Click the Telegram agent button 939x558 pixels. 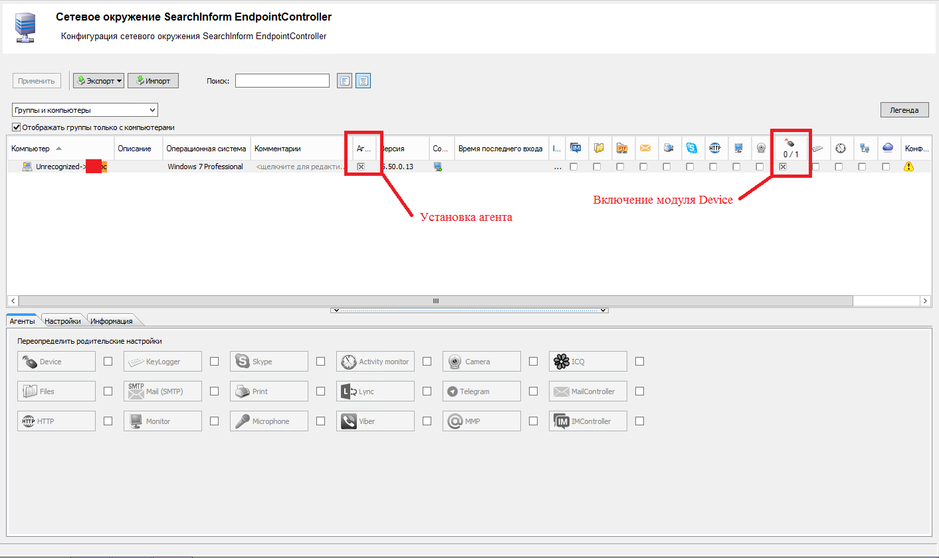[482, 391]
